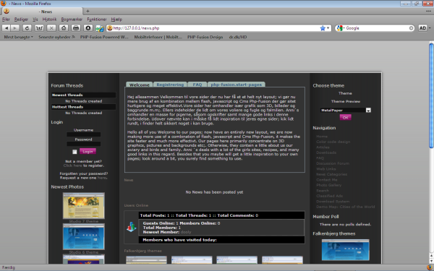Image resolution: width=434 pixels, height=271 pixels.
Task: Open the Bogmærker menu
Action: pyautogui.click(x=72, y=20)
